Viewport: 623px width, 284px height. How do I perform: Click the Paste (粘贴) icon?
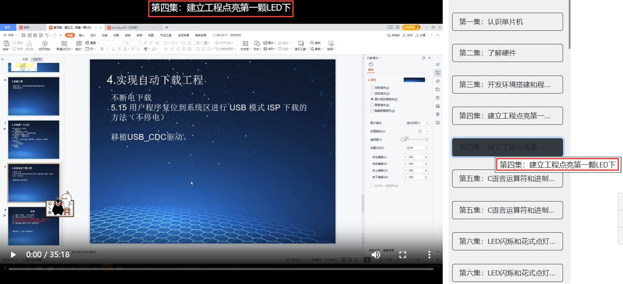tap(6, 44)
